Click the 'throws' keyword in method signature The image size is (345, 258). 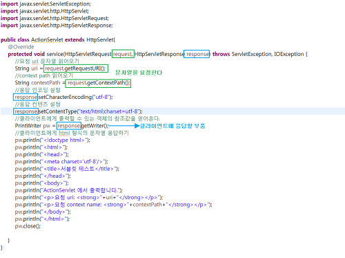(x=221, y=54)
